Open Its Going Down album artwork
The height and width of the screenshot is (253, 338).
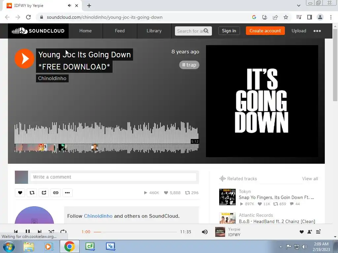(262, 101)
